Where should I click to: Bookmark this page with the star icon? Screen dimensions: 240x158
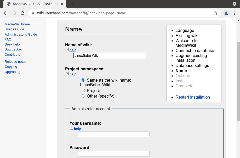pyautogui.click(x=216, y=13)
